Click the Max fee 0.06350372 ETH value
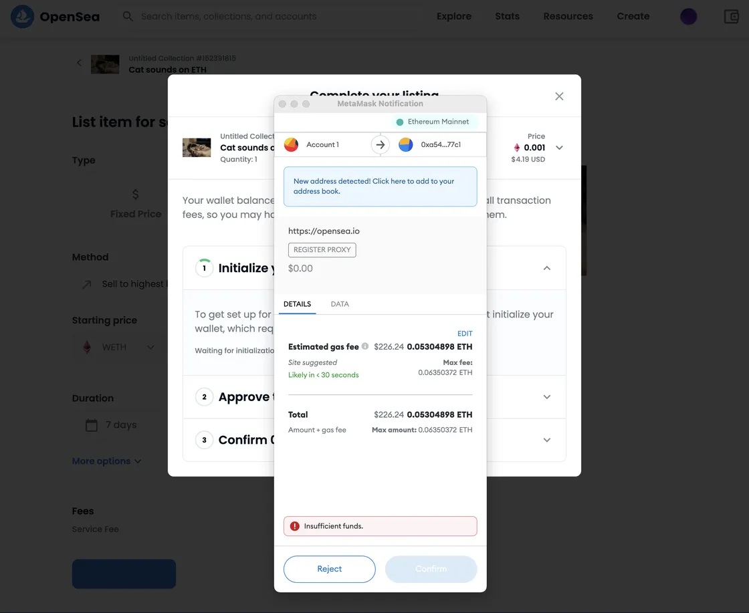The width and height of the screenshot is (749, 613). point(445,372)
